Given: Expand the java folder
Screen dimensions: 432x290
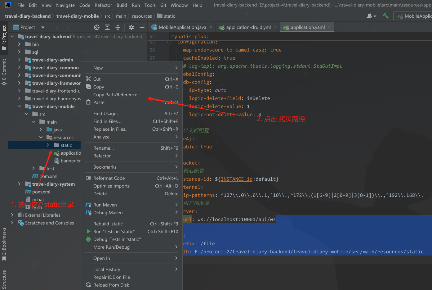Looking at the screenshot, I should pos(41,130).
